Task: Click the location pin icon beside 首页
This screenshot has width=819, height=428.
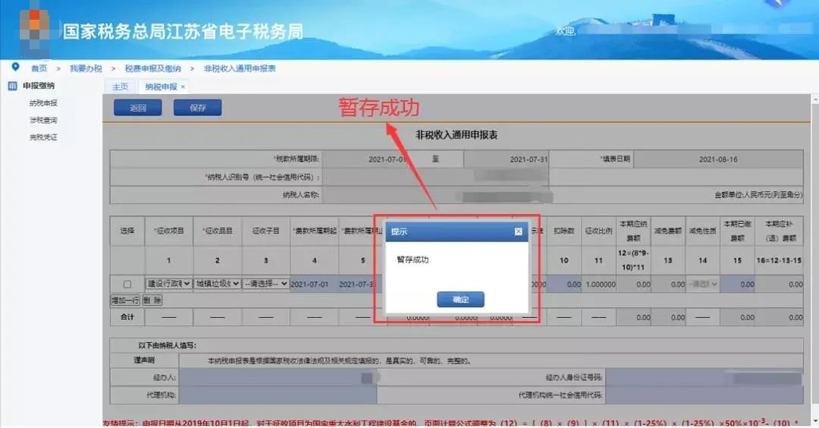Action: coord(15,68)
